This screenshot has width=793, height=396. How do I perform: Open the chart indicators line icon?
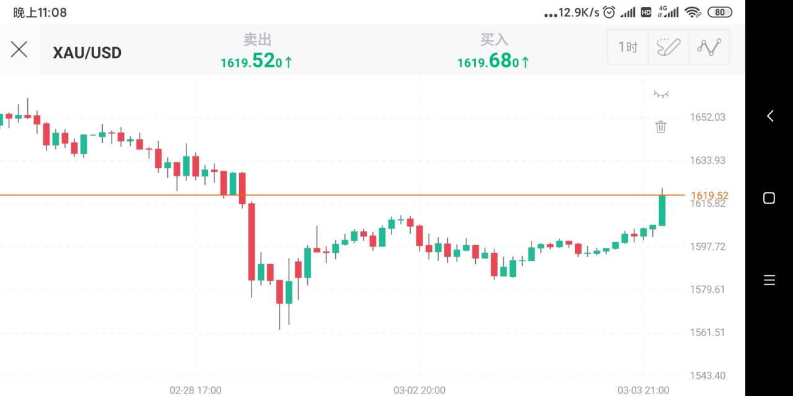(x=709, y=47)
